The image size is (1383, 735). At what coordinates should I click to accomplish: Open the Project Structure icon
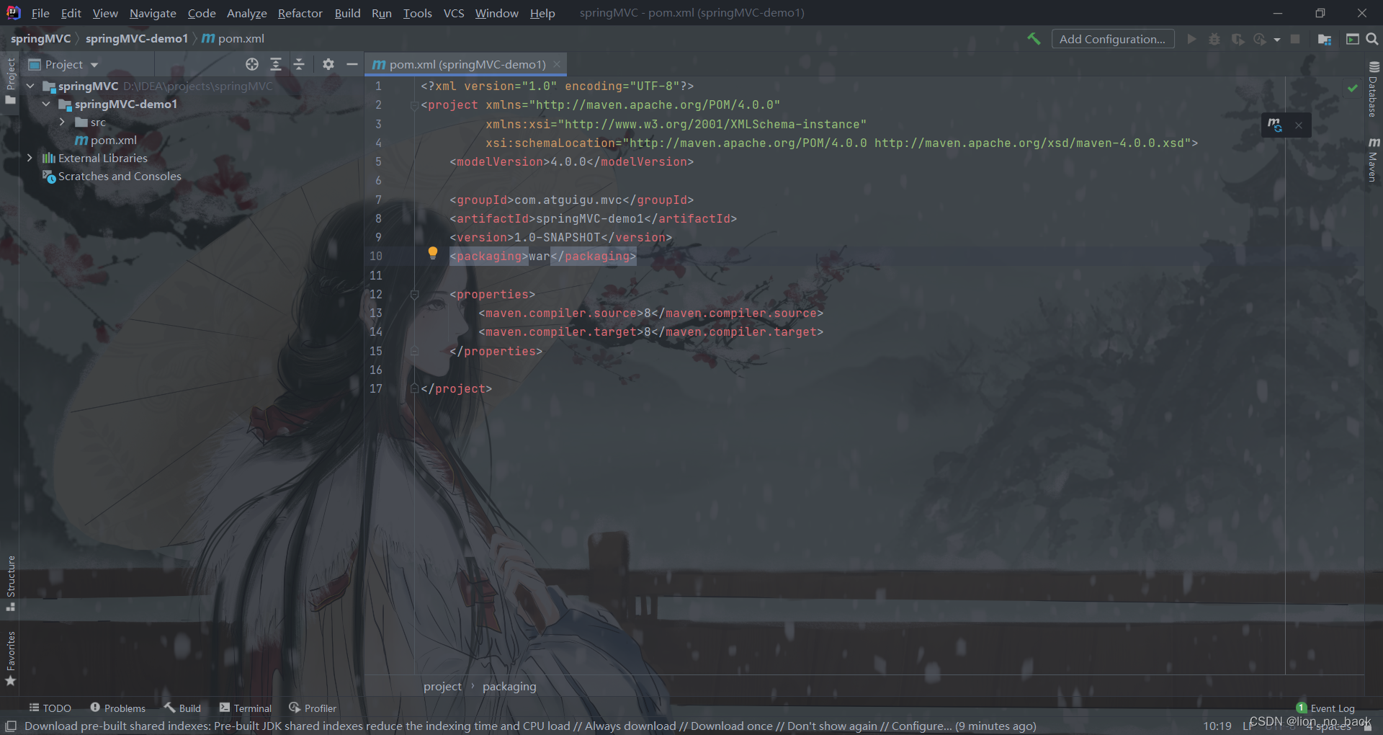pos(1325,39)
